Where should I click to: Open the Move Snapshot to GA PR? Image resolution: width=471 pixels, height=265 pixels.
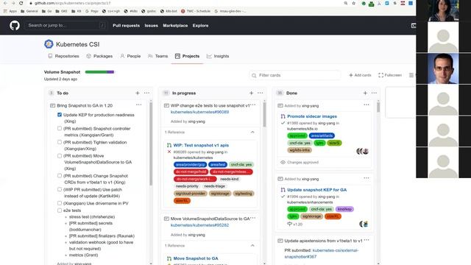pos(196,258)
